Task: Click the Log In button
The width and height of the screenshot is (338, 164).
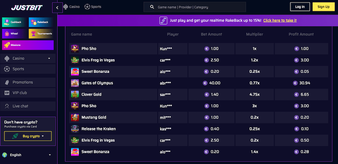Action: point(300,7)
